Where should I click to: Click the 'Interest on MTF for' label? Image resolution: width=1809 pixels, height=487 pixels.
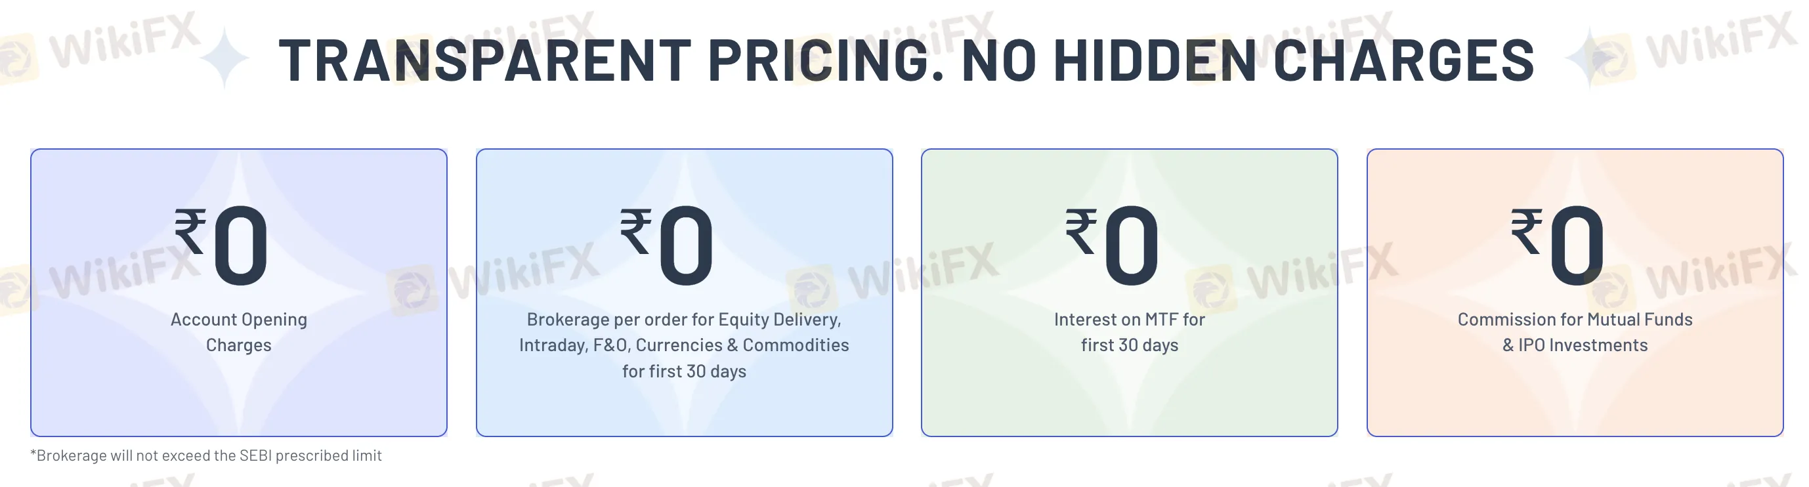coord(1129,319)
